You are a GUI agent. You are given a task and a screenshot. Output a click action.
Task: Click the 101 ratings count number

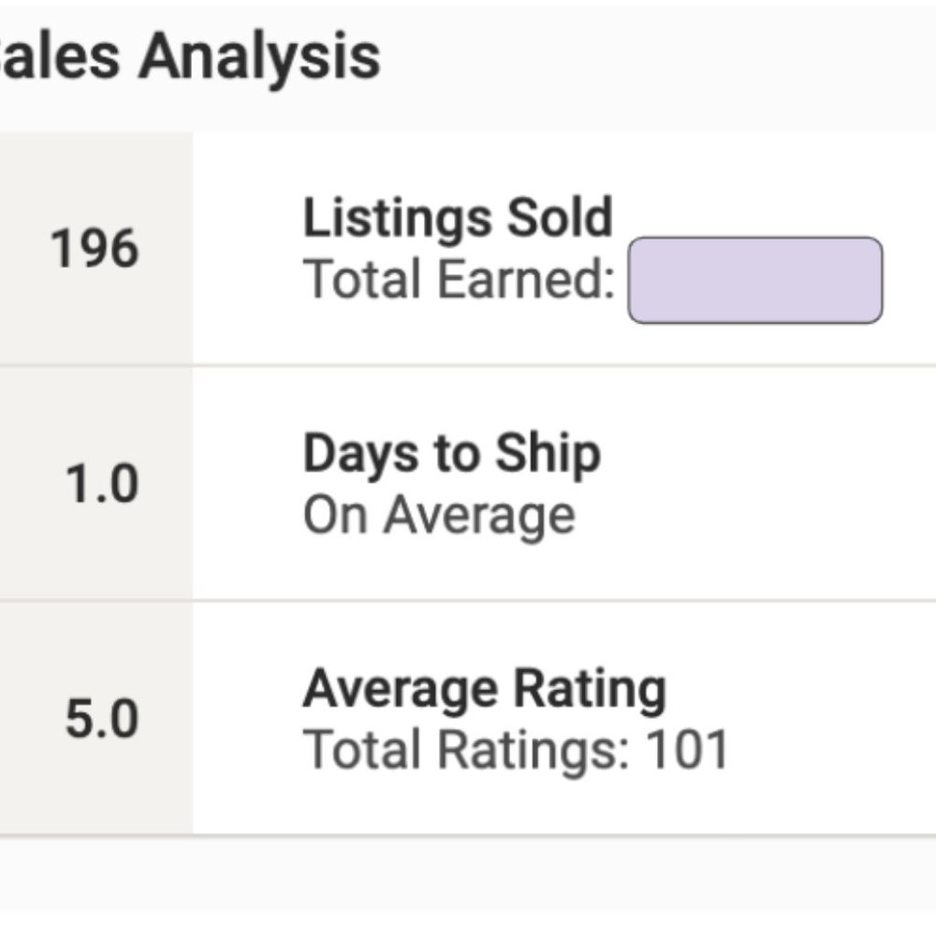(688, 750)
